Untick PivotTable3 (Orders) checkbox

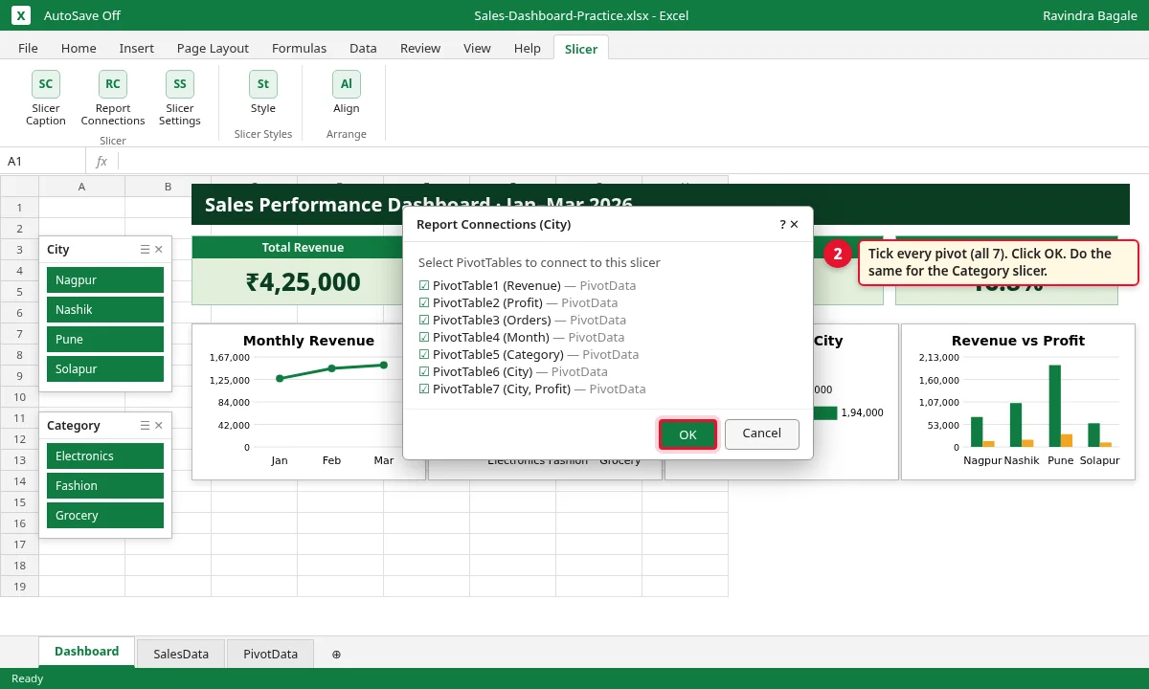coord(424,320)
